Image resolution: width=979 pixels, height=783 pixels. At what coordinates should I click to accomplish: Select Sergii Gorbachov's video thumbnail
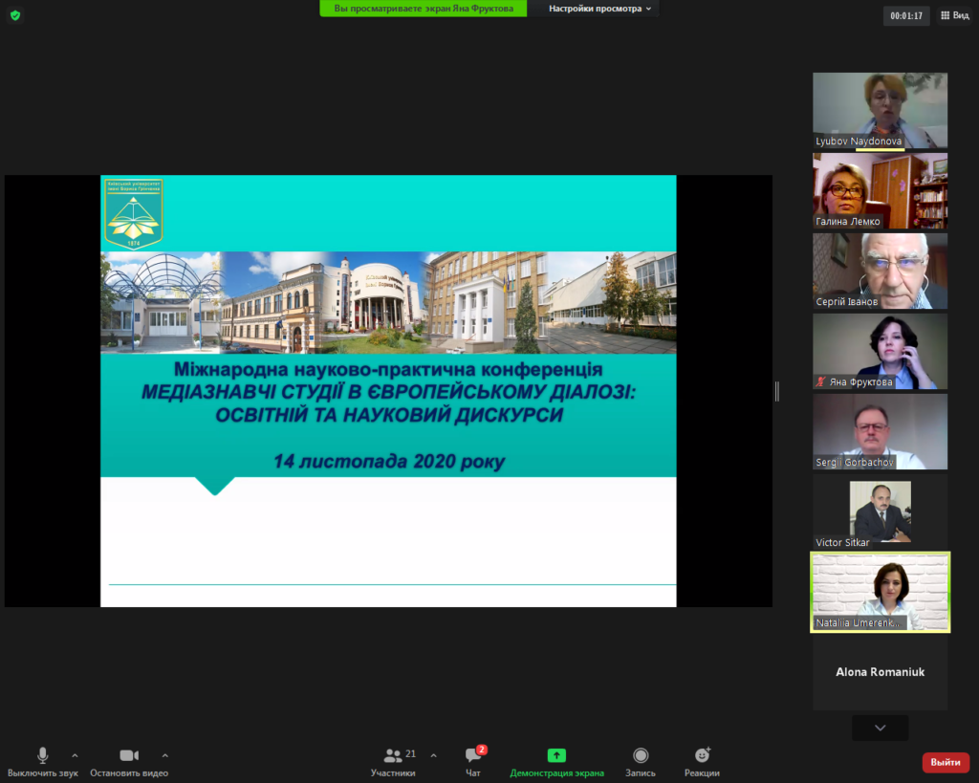(880, 431)
